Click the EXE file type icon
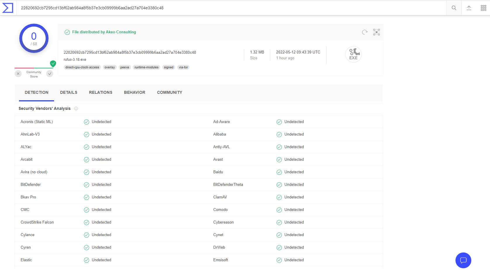The image size is (490, 270). [353, 54]
